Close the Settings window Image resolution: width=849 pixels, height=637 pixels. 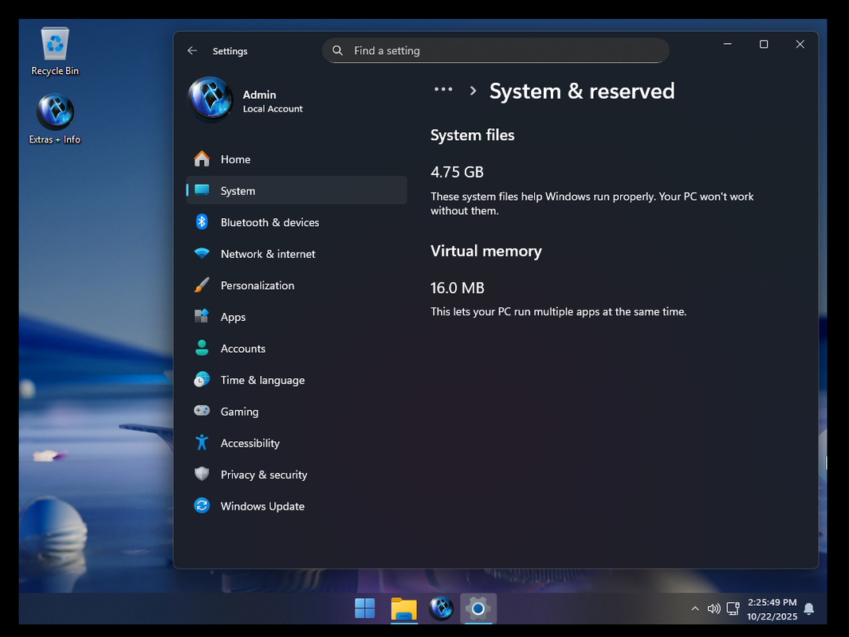(800, 44)
